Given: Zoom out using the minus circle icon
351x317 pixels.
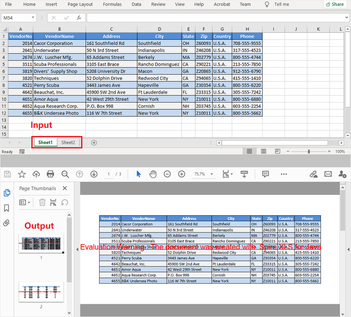Looking at the screenshot, I should coord(167,174).
